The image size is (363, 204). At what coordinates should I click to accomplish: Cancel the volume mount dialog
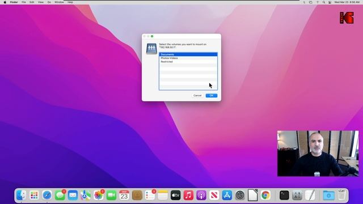click(197, 96)
